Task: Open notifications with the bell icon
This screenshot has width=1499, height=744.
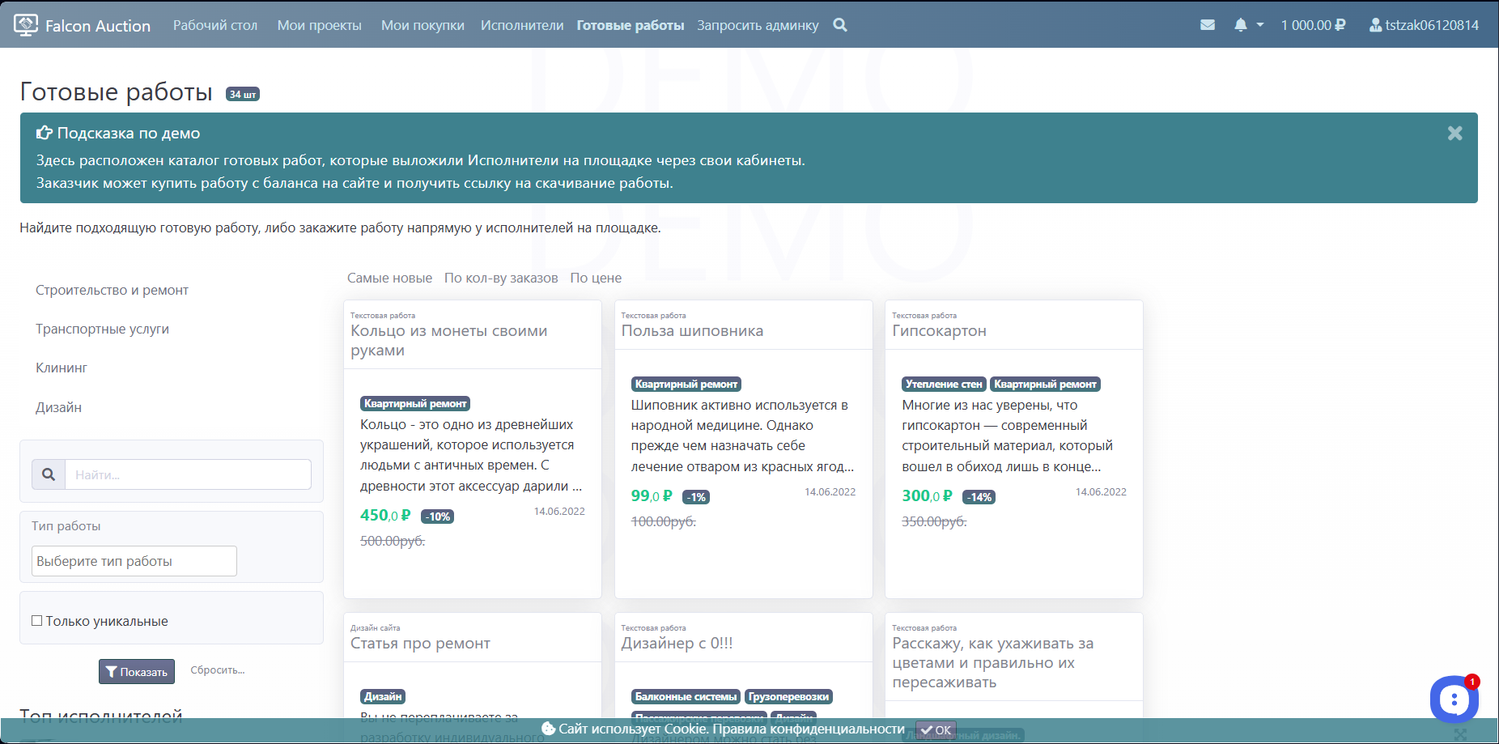Action: click(x=1240, y=24)
